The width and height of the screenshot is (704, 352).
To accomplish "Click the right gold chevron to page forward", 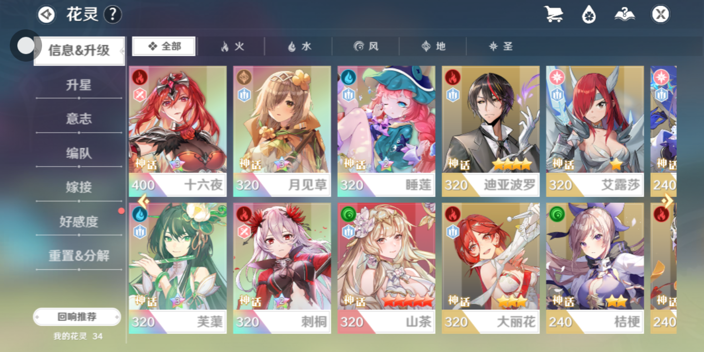I will point(668,200).
